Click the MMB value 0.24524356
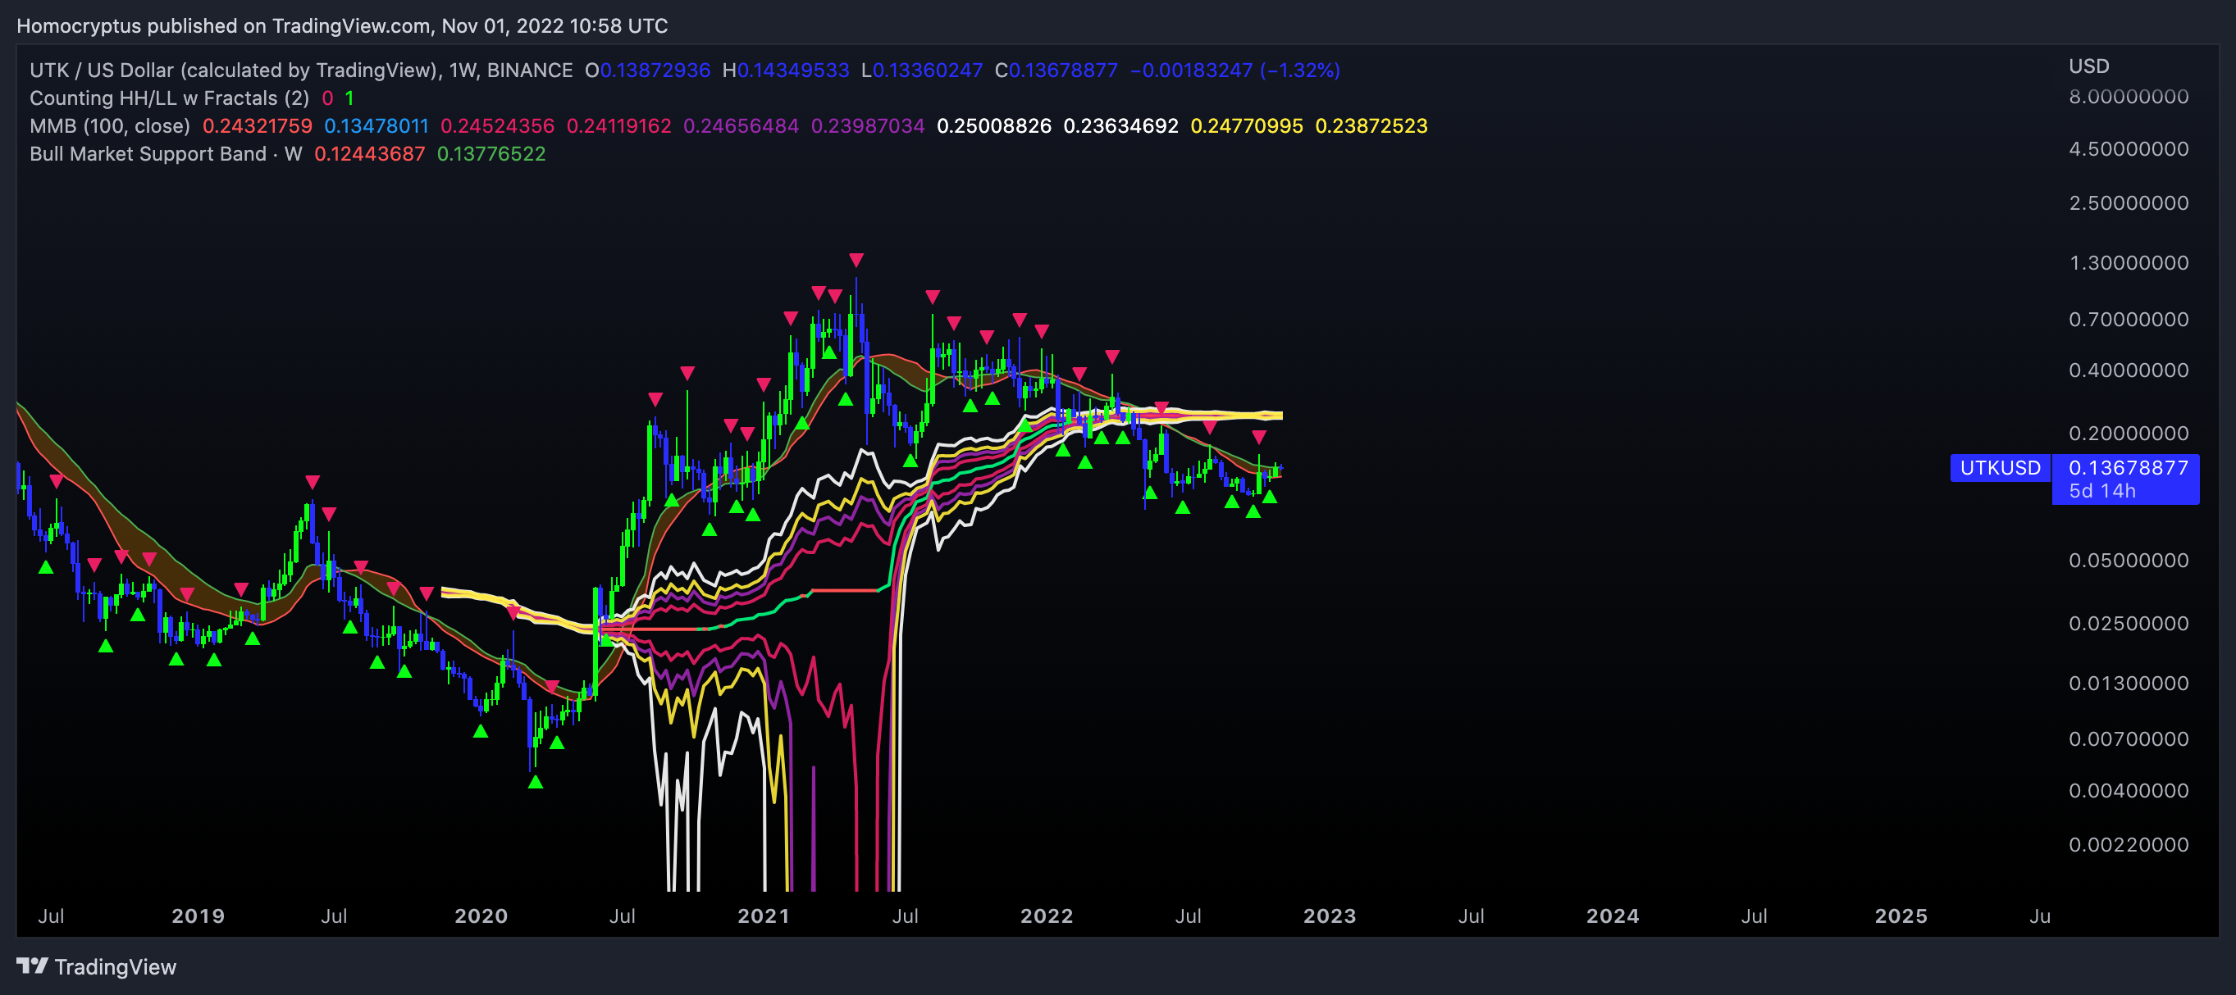This screenshot has width=2236, height=995. [497, 125]
